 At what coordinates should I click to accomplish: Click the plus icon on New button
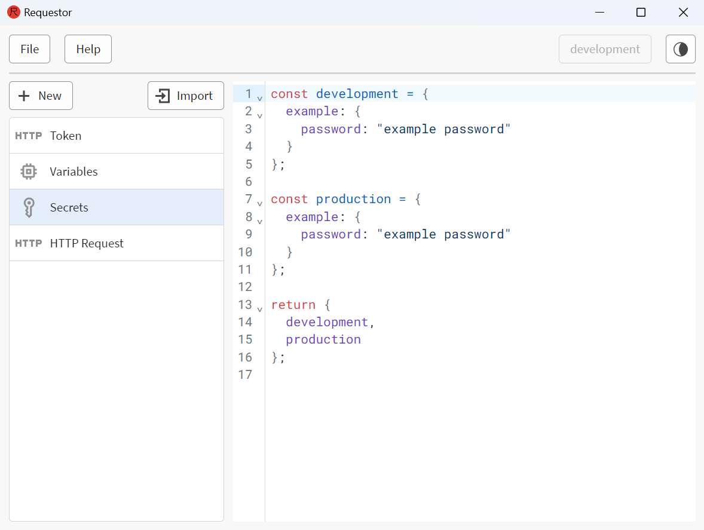[x=25, y=96]
